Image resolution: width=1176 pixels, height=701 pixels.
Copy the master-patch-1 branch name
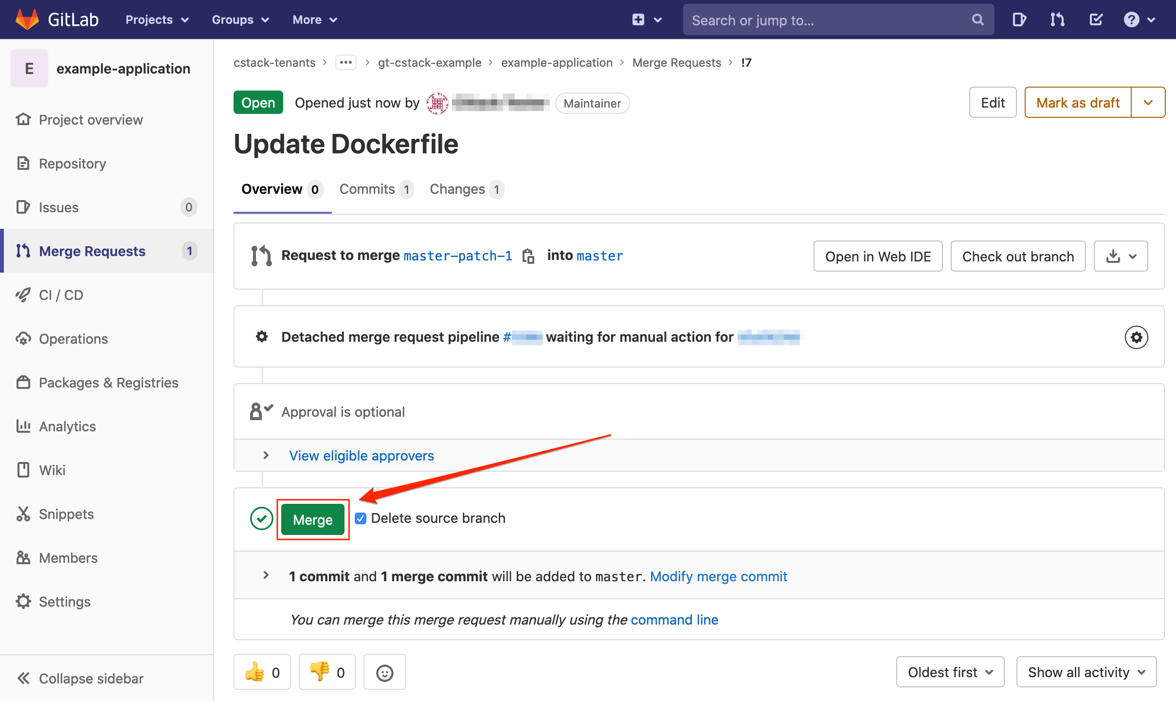pos(528,256)
